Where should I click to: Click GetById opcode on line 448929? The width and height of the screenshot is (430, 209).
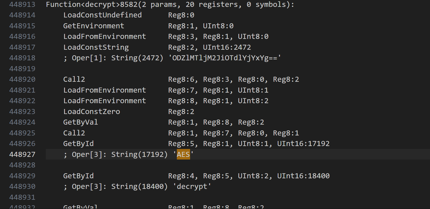pos(78,176)
